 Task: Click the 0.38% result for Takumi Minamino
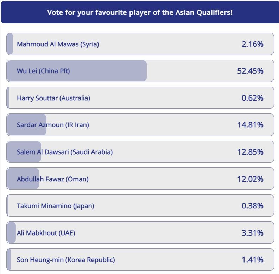tap(252, 206)
